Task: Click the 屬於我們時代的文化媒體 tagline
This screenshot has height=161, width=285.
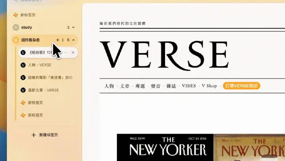Action: pyautogui.click(x=123, y=23)
